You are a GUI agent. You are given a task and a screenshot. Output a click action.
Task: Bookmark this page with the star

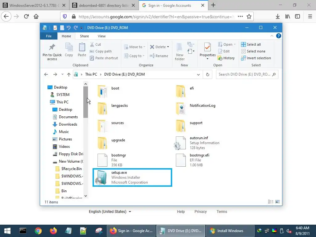249,17
